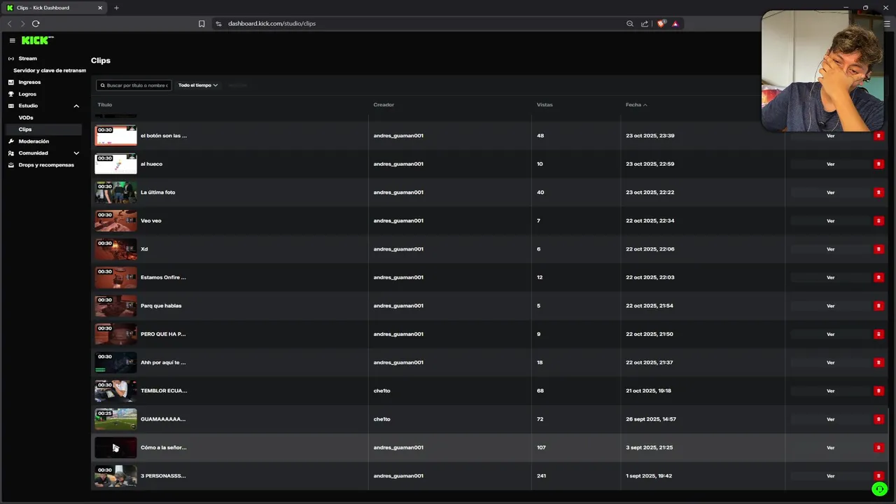Delete the "3 PERSONASSS..." clip

[x=878, y=476]
